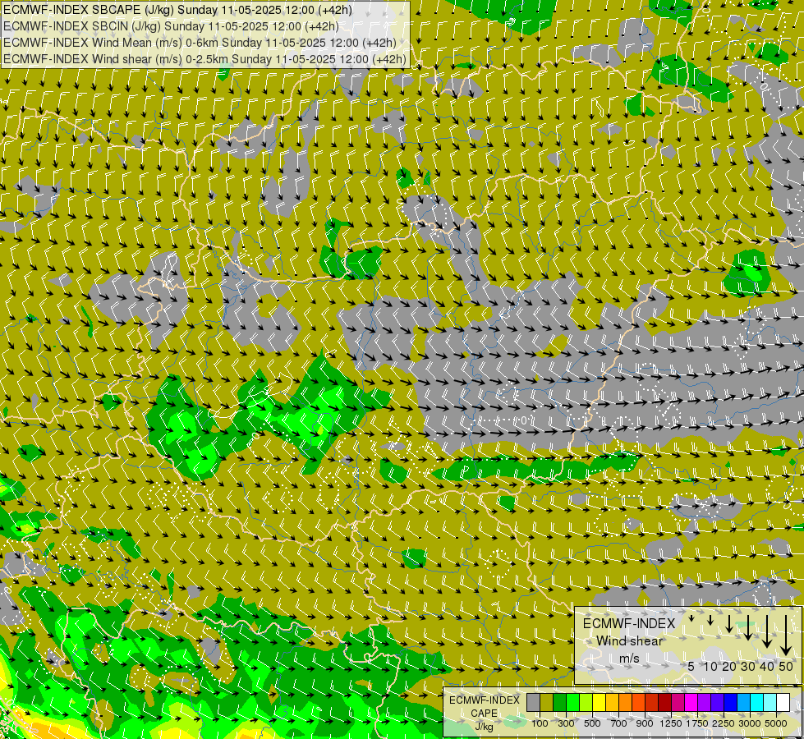The image size is (804, 739).
Task: Click the Wind Mean 0-6km title line
Action: 200,43
